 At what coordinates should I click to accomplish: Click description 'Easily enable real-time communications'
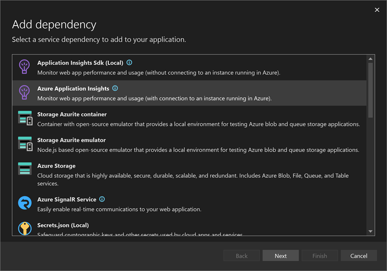[x=119, y=209]
